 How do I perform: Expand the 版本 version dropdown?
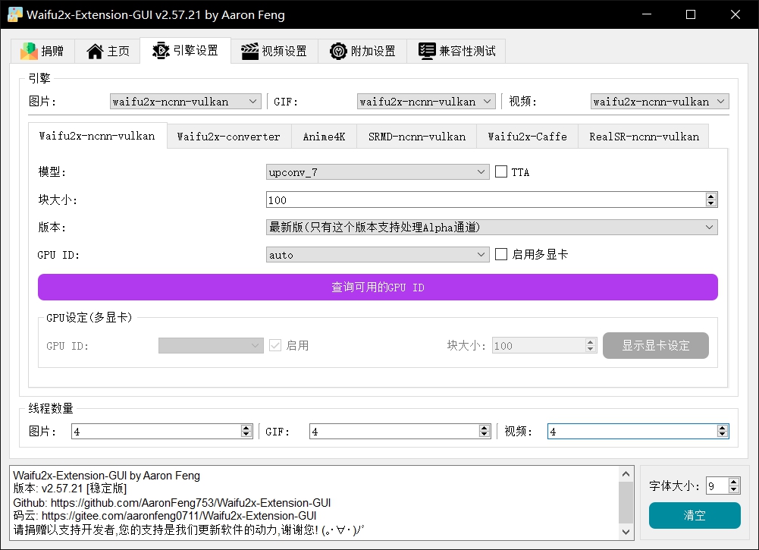coord(492,227)
